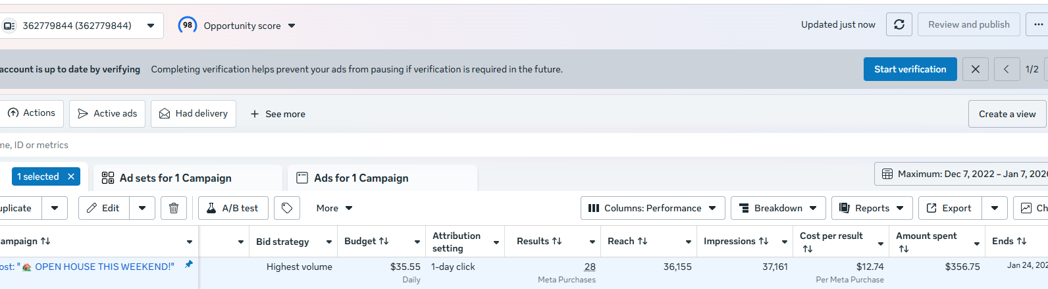Screen dimensions: 1048x289
Task: Open the Opportunity score dropdown
Action: 292,26
